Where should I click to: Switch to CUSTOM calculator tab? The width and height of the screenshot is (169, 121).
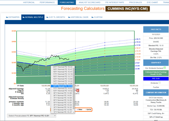point(97,17)
